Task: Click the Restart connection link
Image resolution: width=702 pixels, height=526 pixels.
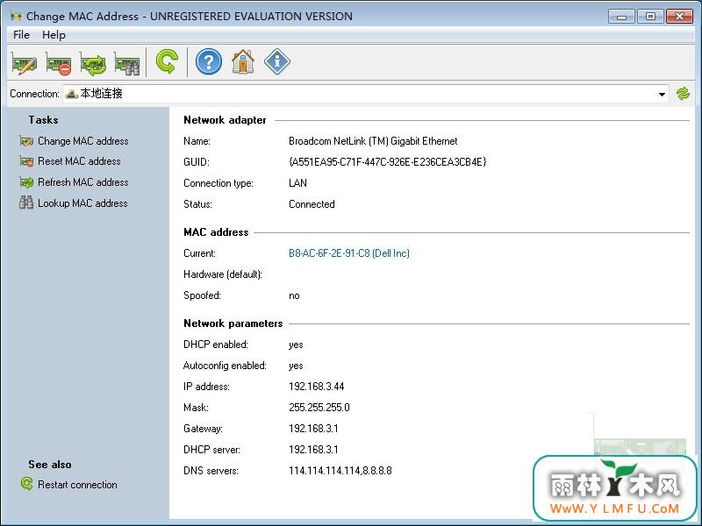Action: pos(77,485)
